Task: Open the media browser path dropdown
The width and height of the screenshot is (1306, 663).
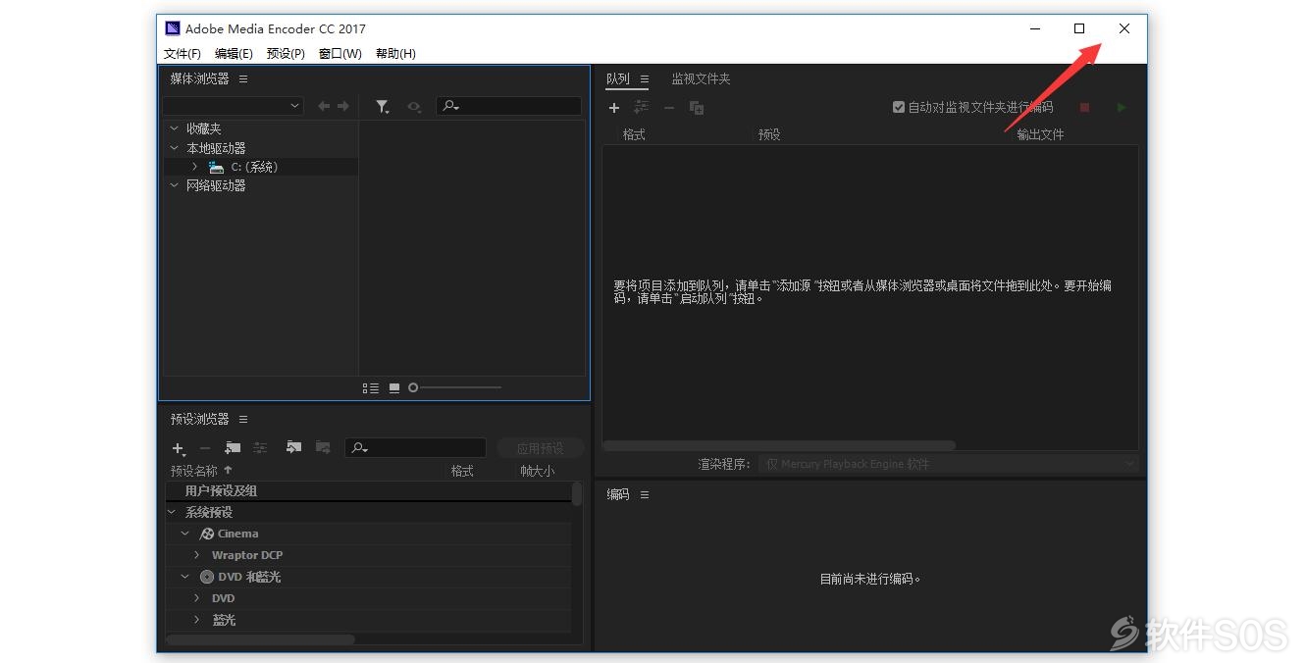Action: point(233,106)
